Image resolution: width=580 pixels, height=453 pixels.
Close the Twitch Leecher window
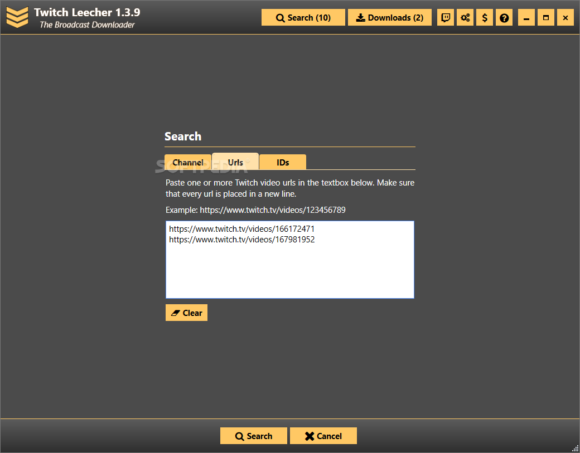pos(565,17)
